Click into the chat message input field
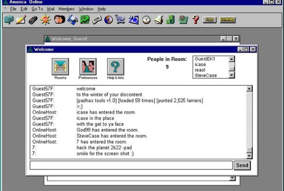 [x=131, y=165]
